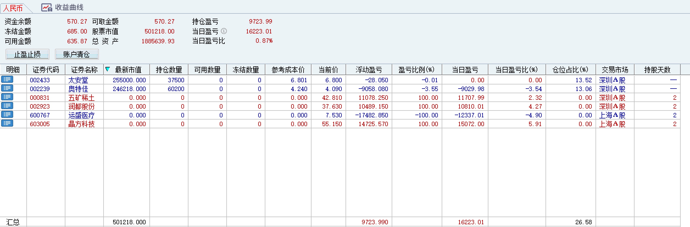Open detail icon for 奥特佳 row
The image size is (690, 227).
pyautogui.click(x=7, y=88)
